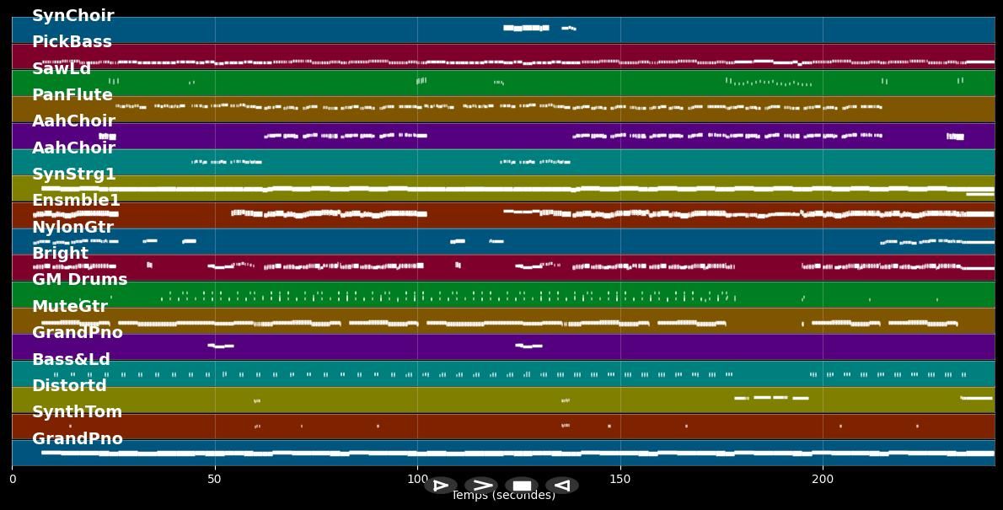
Task: Stop playback with the white rectangle button
Action: click(x=522, y=486)
